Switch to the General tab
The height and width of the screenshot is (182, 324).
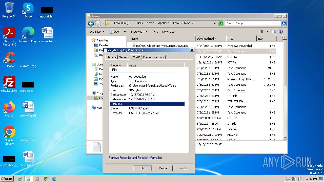(111, 57)
